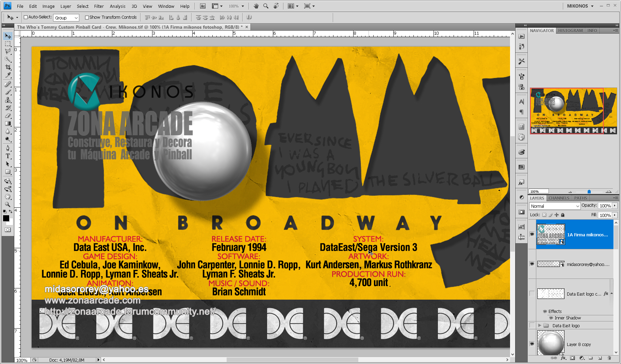Click the status bar zoom percentage field
This screenshot has height=364, width=621.
pyautogui.click(x=22, y=360)
